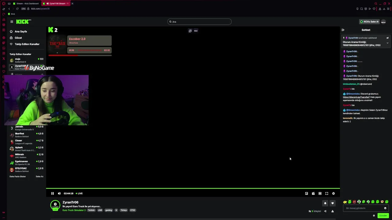Click the share stream icon
Image resolution: width=392 pixels, height=220 pixels.
(325, 211)
